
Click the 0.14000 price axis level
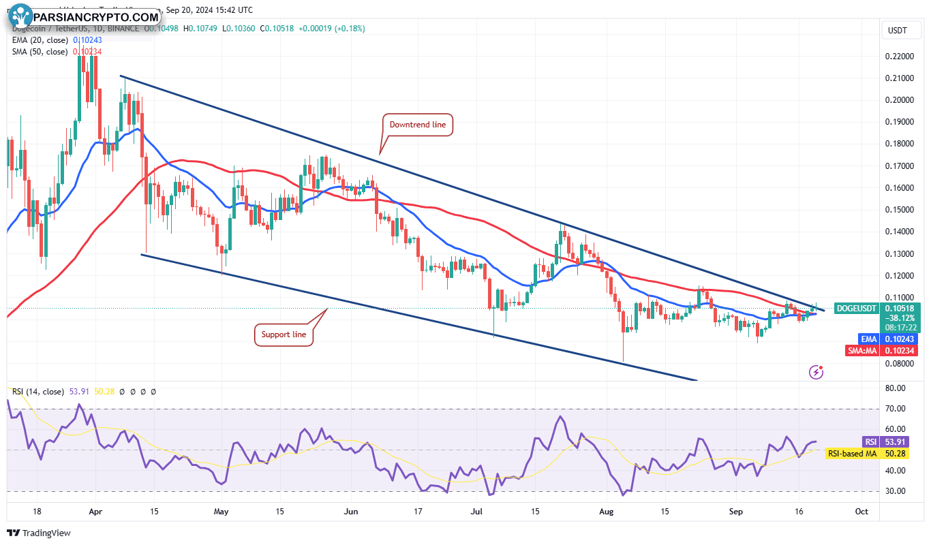point(900,232)
